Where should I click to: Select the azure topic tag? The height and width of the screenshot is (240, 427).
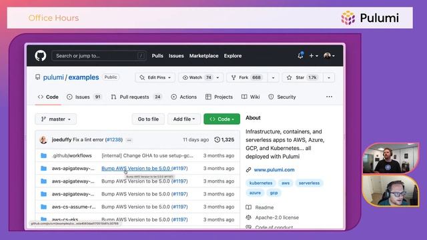(255, 193)
